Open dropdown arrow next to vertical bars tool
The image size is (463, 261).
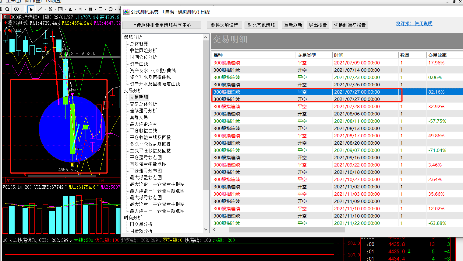coord(65,9)
